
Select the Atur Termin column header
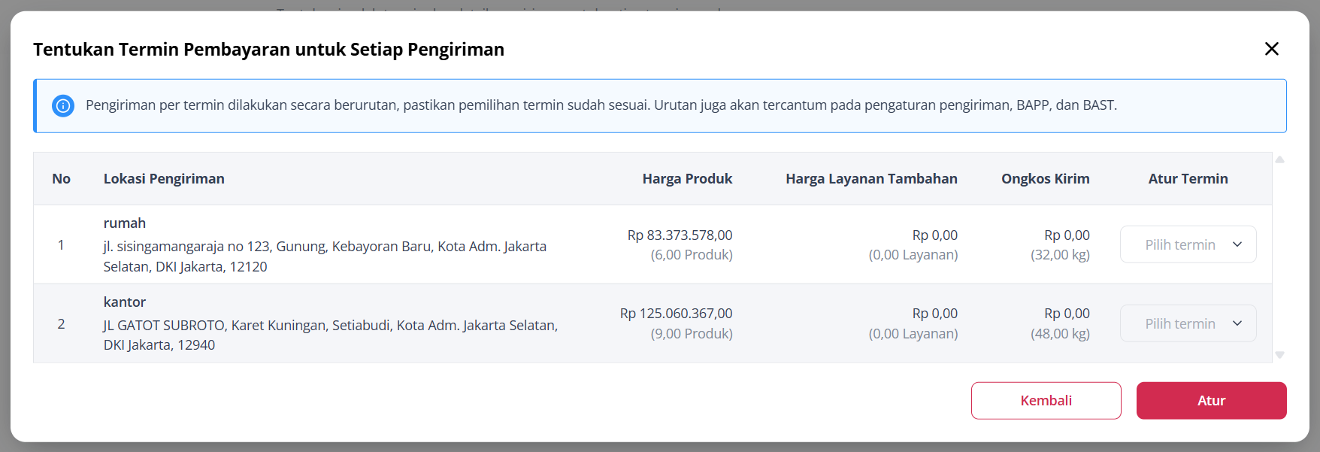[1188, 179]
